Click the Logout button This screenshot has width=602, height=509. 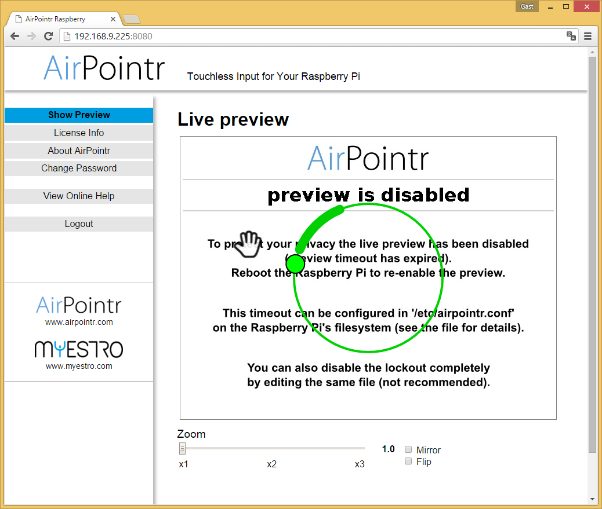79,224
